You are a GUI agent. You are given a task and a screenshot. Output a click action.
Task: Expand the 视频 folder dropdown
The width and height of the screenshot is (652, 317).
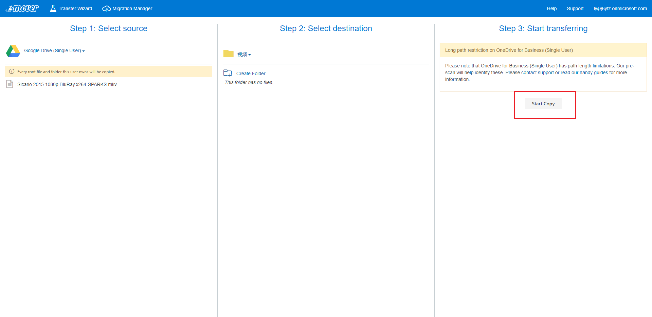[x=244, y=55]
